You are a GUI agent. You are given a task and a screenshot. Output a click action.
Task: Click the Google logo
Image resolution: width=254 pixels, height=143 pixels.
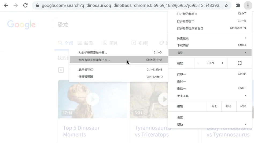tap(21, 24)
